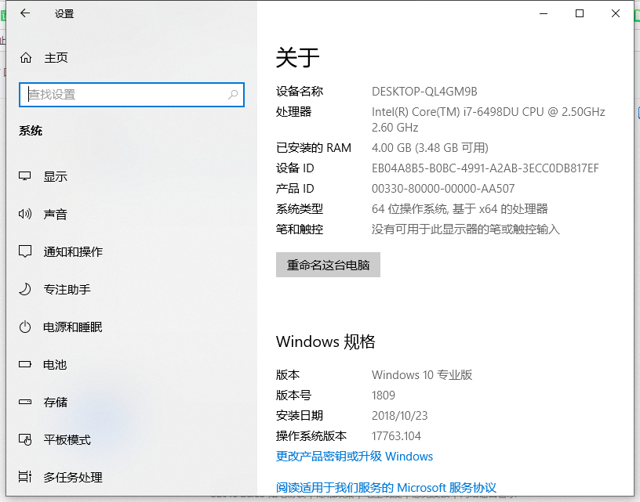Select 平板模式 in the sidebar
Image resolution: width=640 pixels, height=502 pixels.
tap(67, 439)
